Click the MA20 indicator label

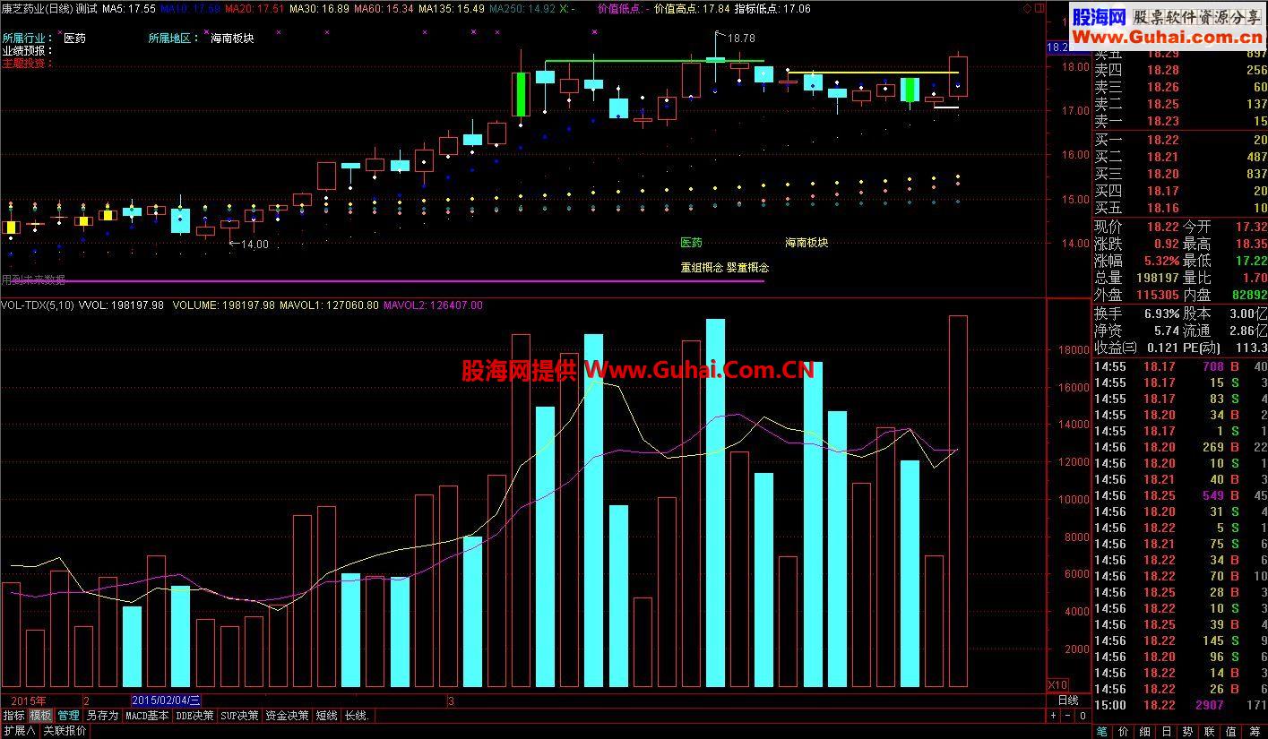254,8
